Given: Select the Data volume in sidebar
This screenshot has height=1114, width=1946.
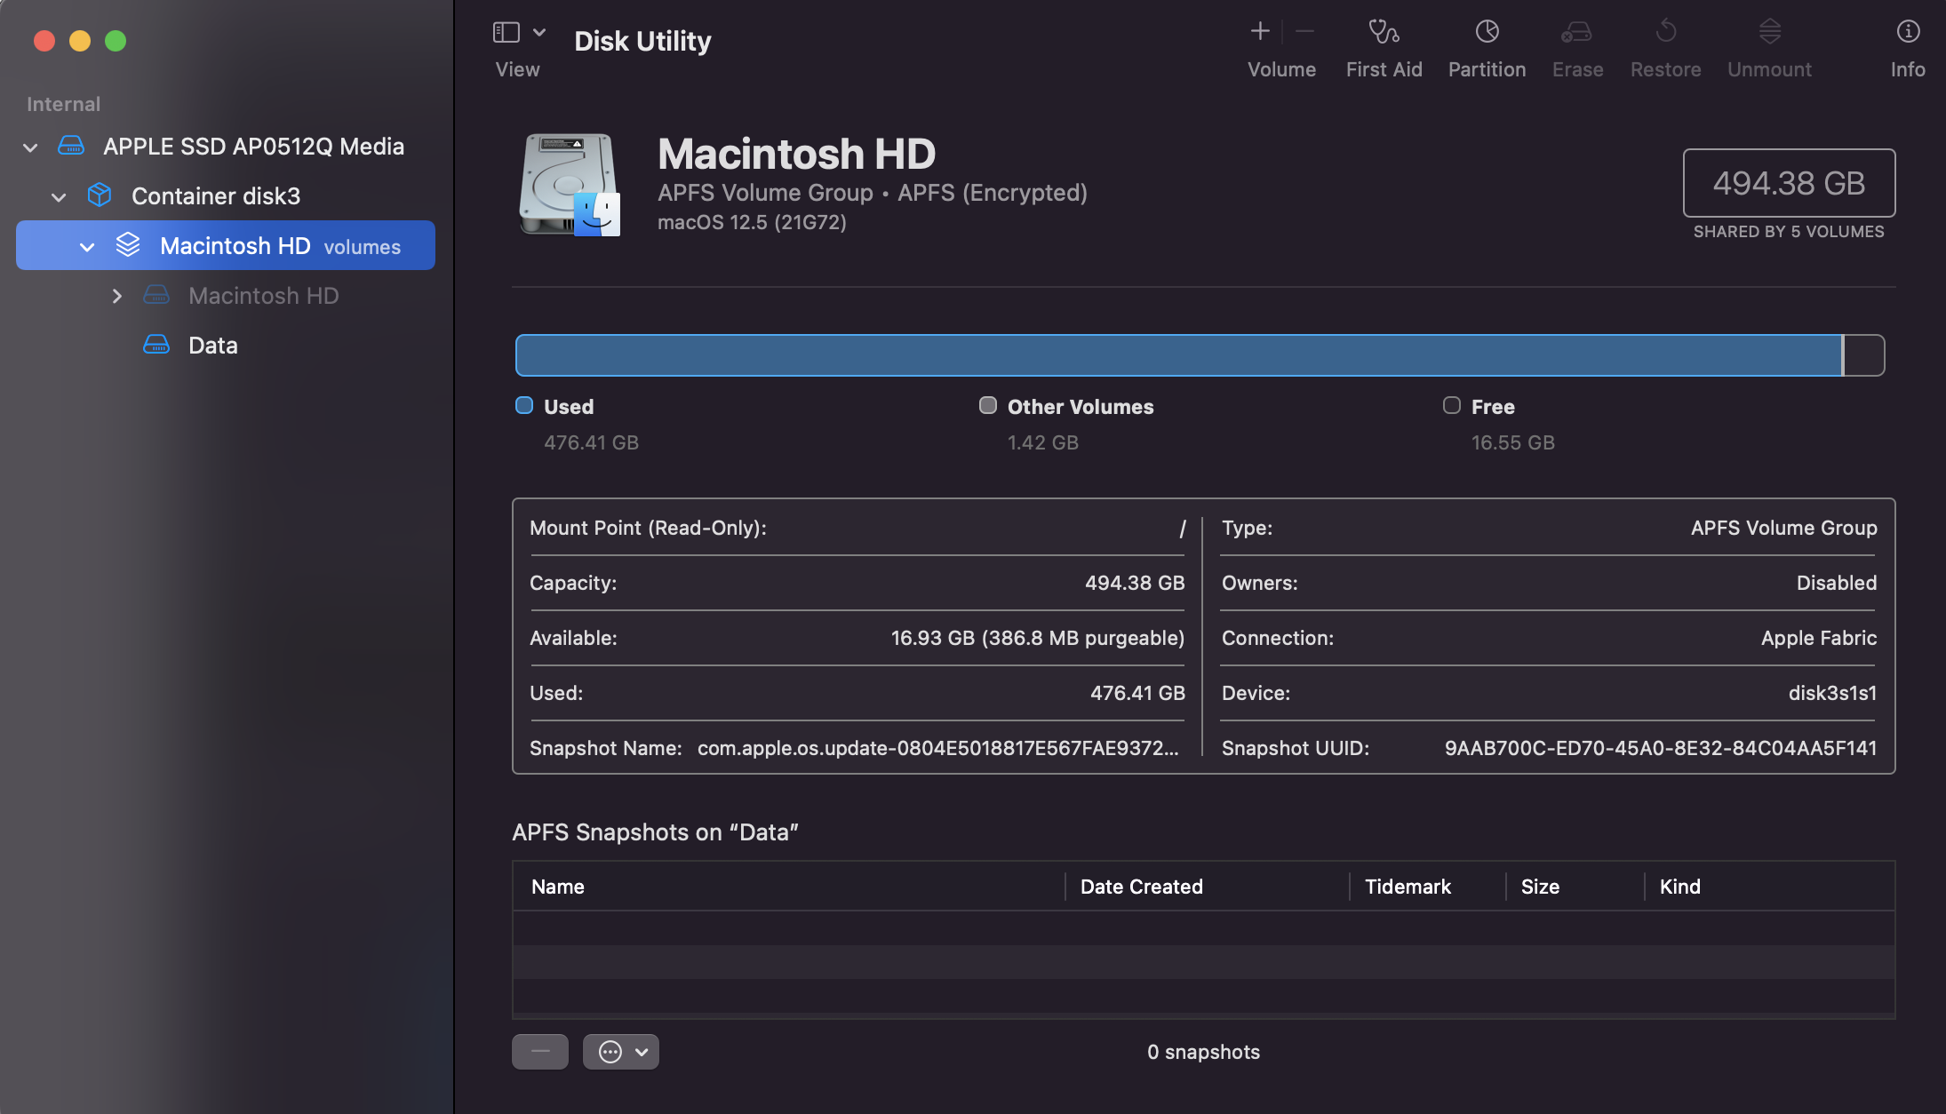Looking at the screenshot, I should click(x=212, y=346).
